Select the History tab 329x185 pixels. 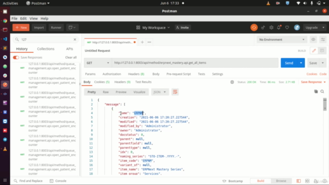click(22, 49)
